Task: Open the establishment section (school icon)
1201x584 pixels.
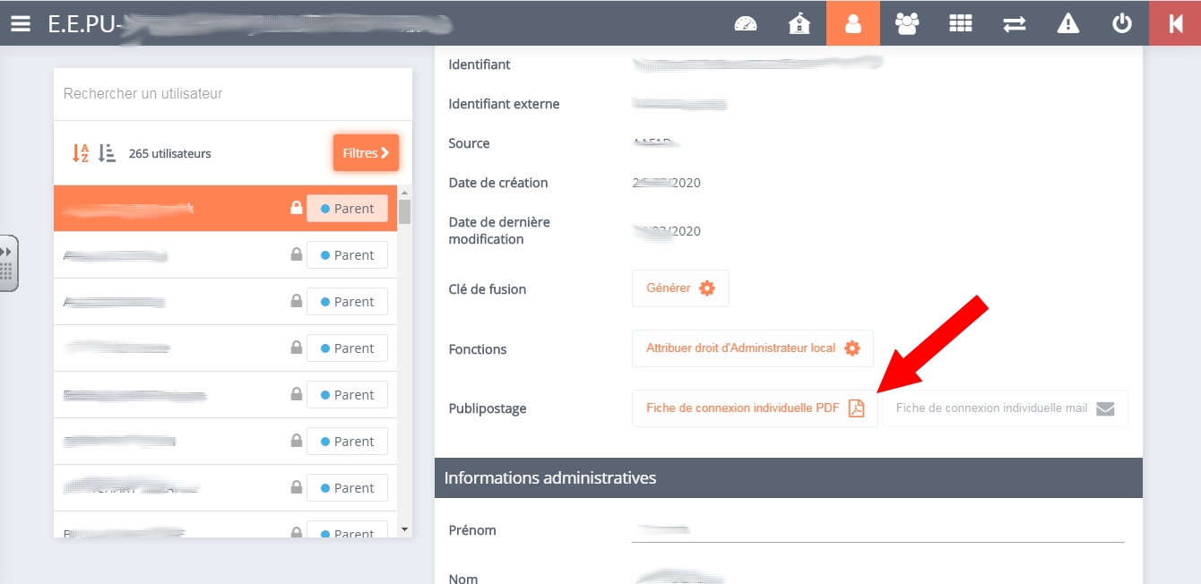Action: tap(799, 23)
